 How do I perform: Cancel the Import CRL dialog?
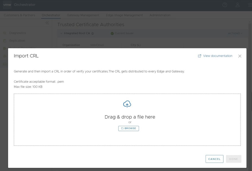(x=214, y=159)
